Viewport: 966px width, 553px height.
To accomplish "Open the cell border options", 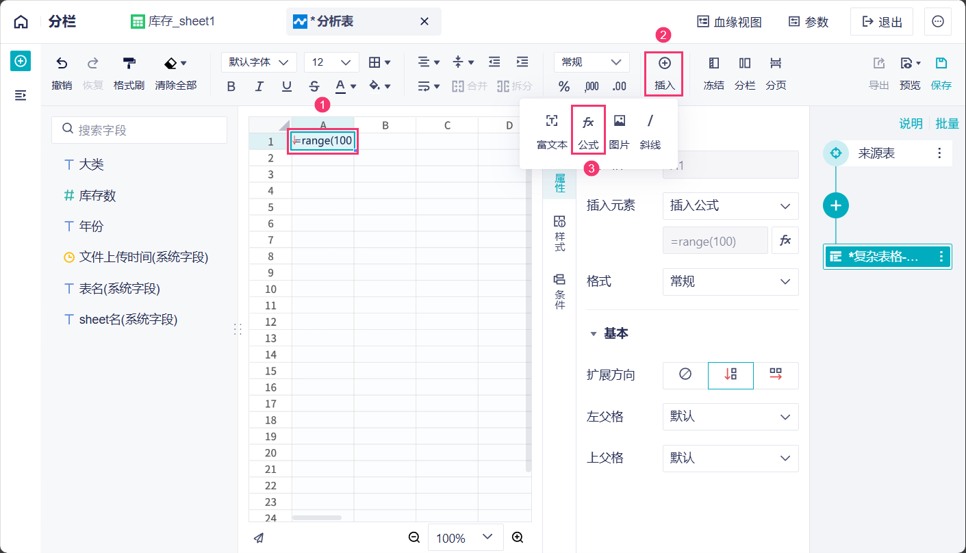I will coord(379,62).
